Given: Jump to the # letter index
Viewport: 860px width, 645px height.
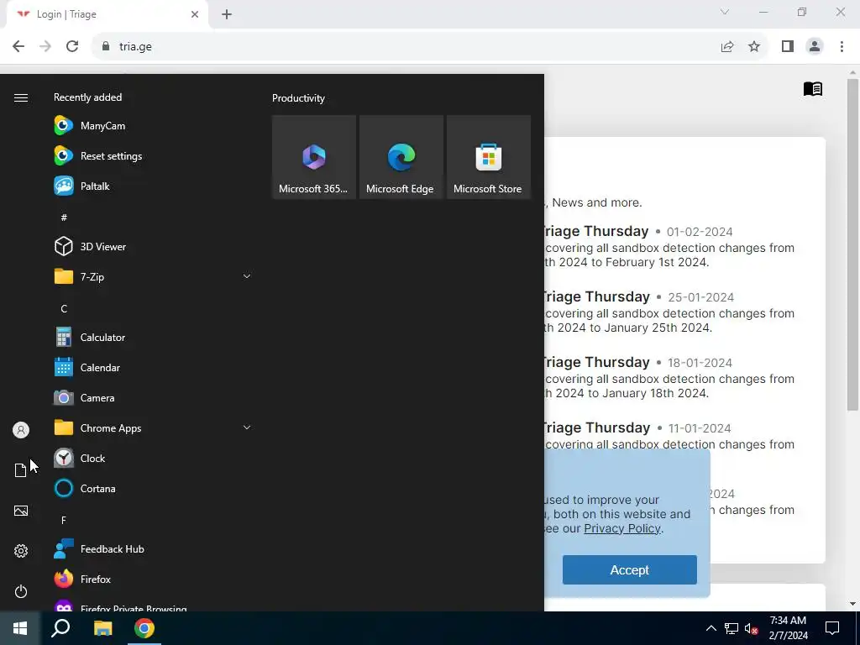Looking at the screenshot, I should coord(64,218).
